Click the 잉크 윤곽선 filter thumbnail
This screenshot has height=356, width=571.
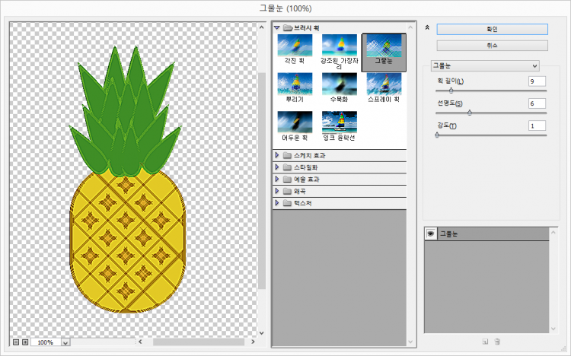(x=339, y=123)
